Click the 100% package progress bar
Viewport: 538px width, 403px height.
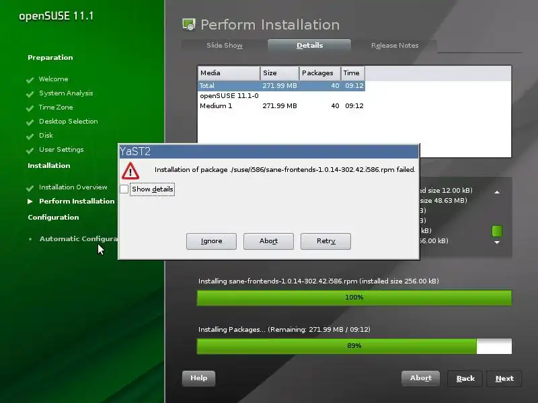point(354,298)
